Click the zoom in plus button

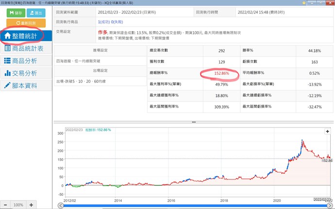pyautogui.click(x=31, y=205)
